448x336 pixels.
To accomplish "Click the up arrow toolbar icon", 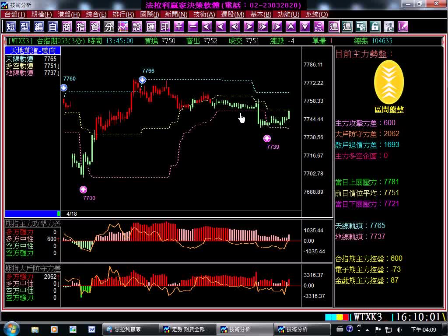I will (291, 27).
